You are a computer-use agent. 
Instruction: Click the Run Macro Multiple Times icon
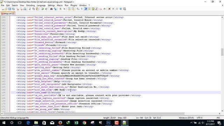(121, 9)
